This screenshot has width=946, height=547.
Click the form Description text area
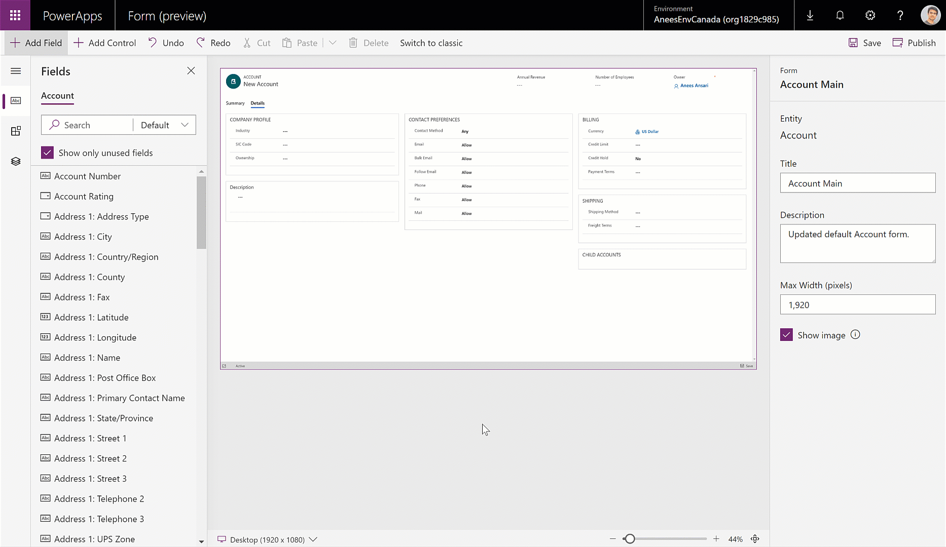pos(858,244)
